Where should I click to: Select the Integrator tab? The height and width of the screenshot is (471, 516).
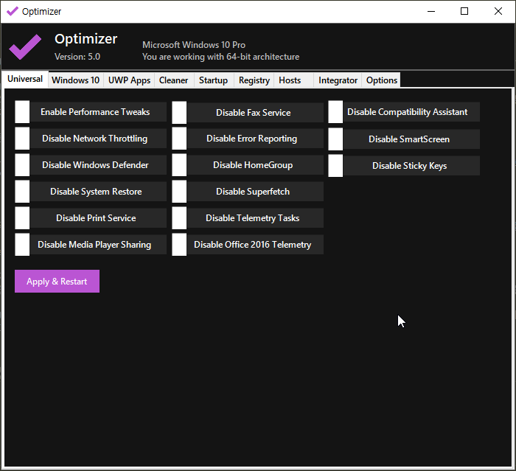coord(338,80)
